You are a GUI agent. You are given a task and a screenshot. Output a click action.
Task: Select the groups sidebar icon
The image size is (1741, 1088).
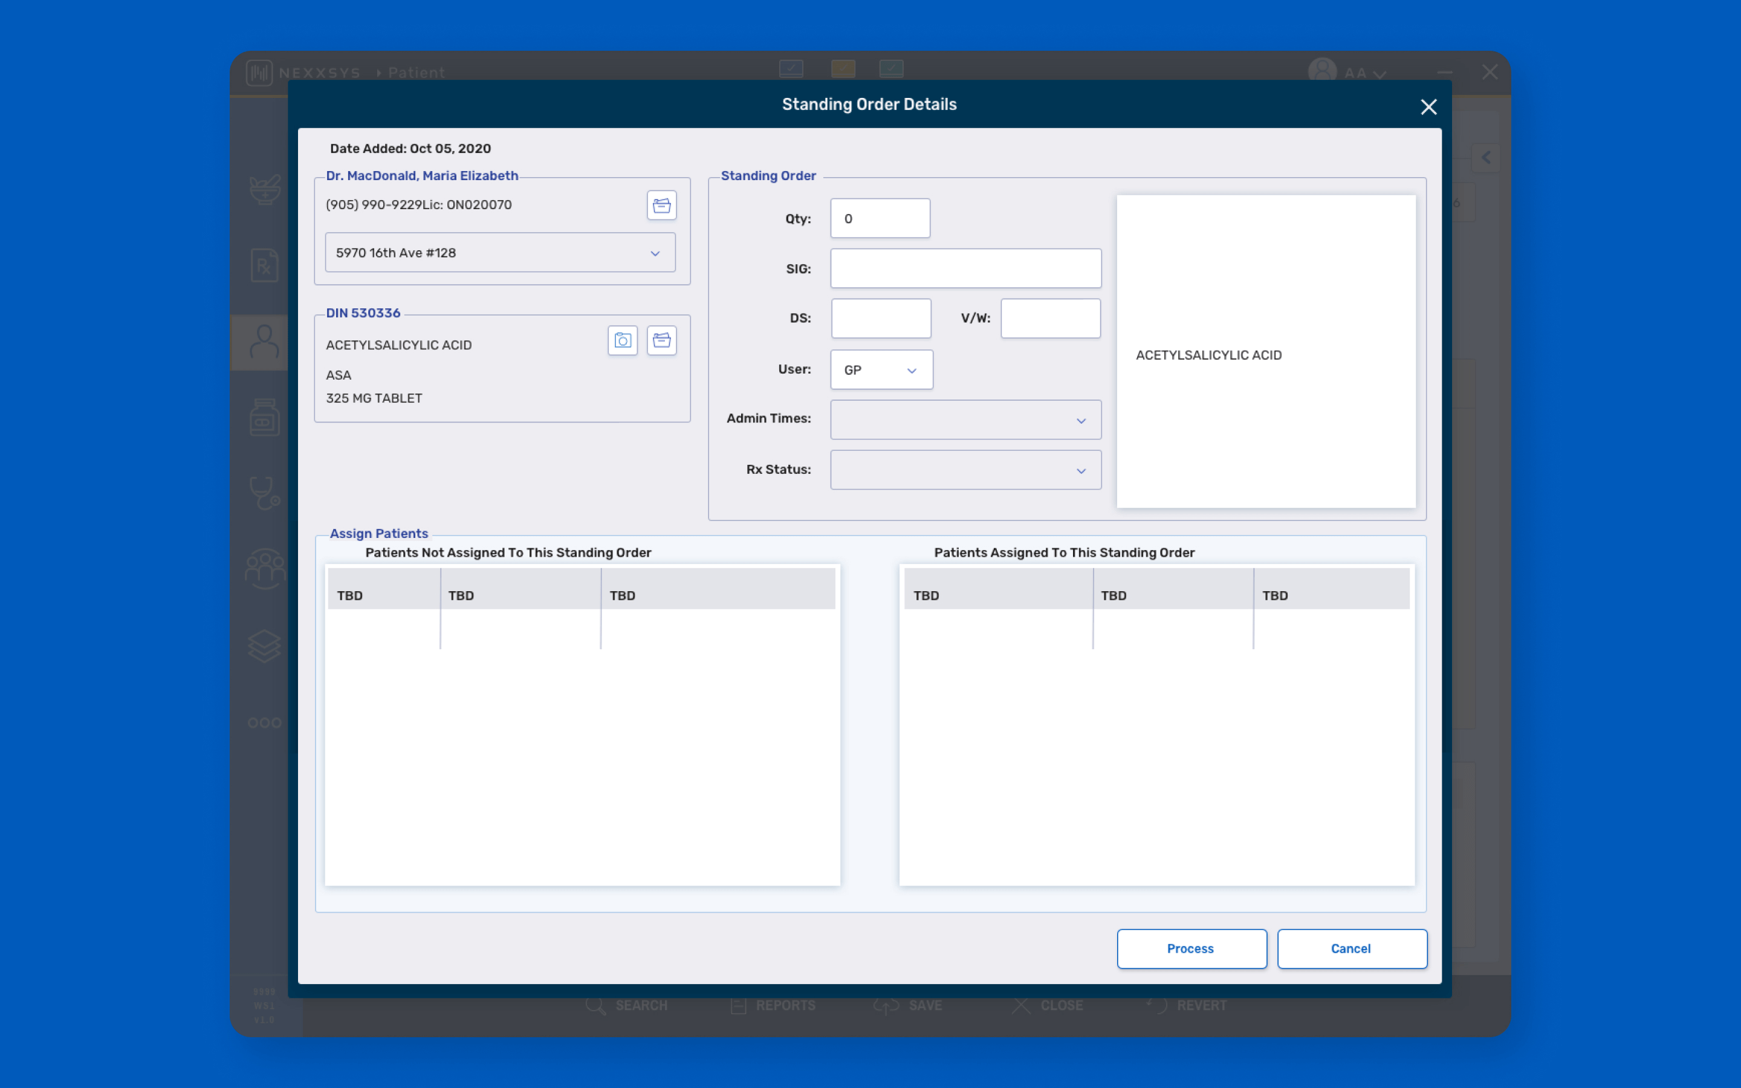[x=265, y=569]
